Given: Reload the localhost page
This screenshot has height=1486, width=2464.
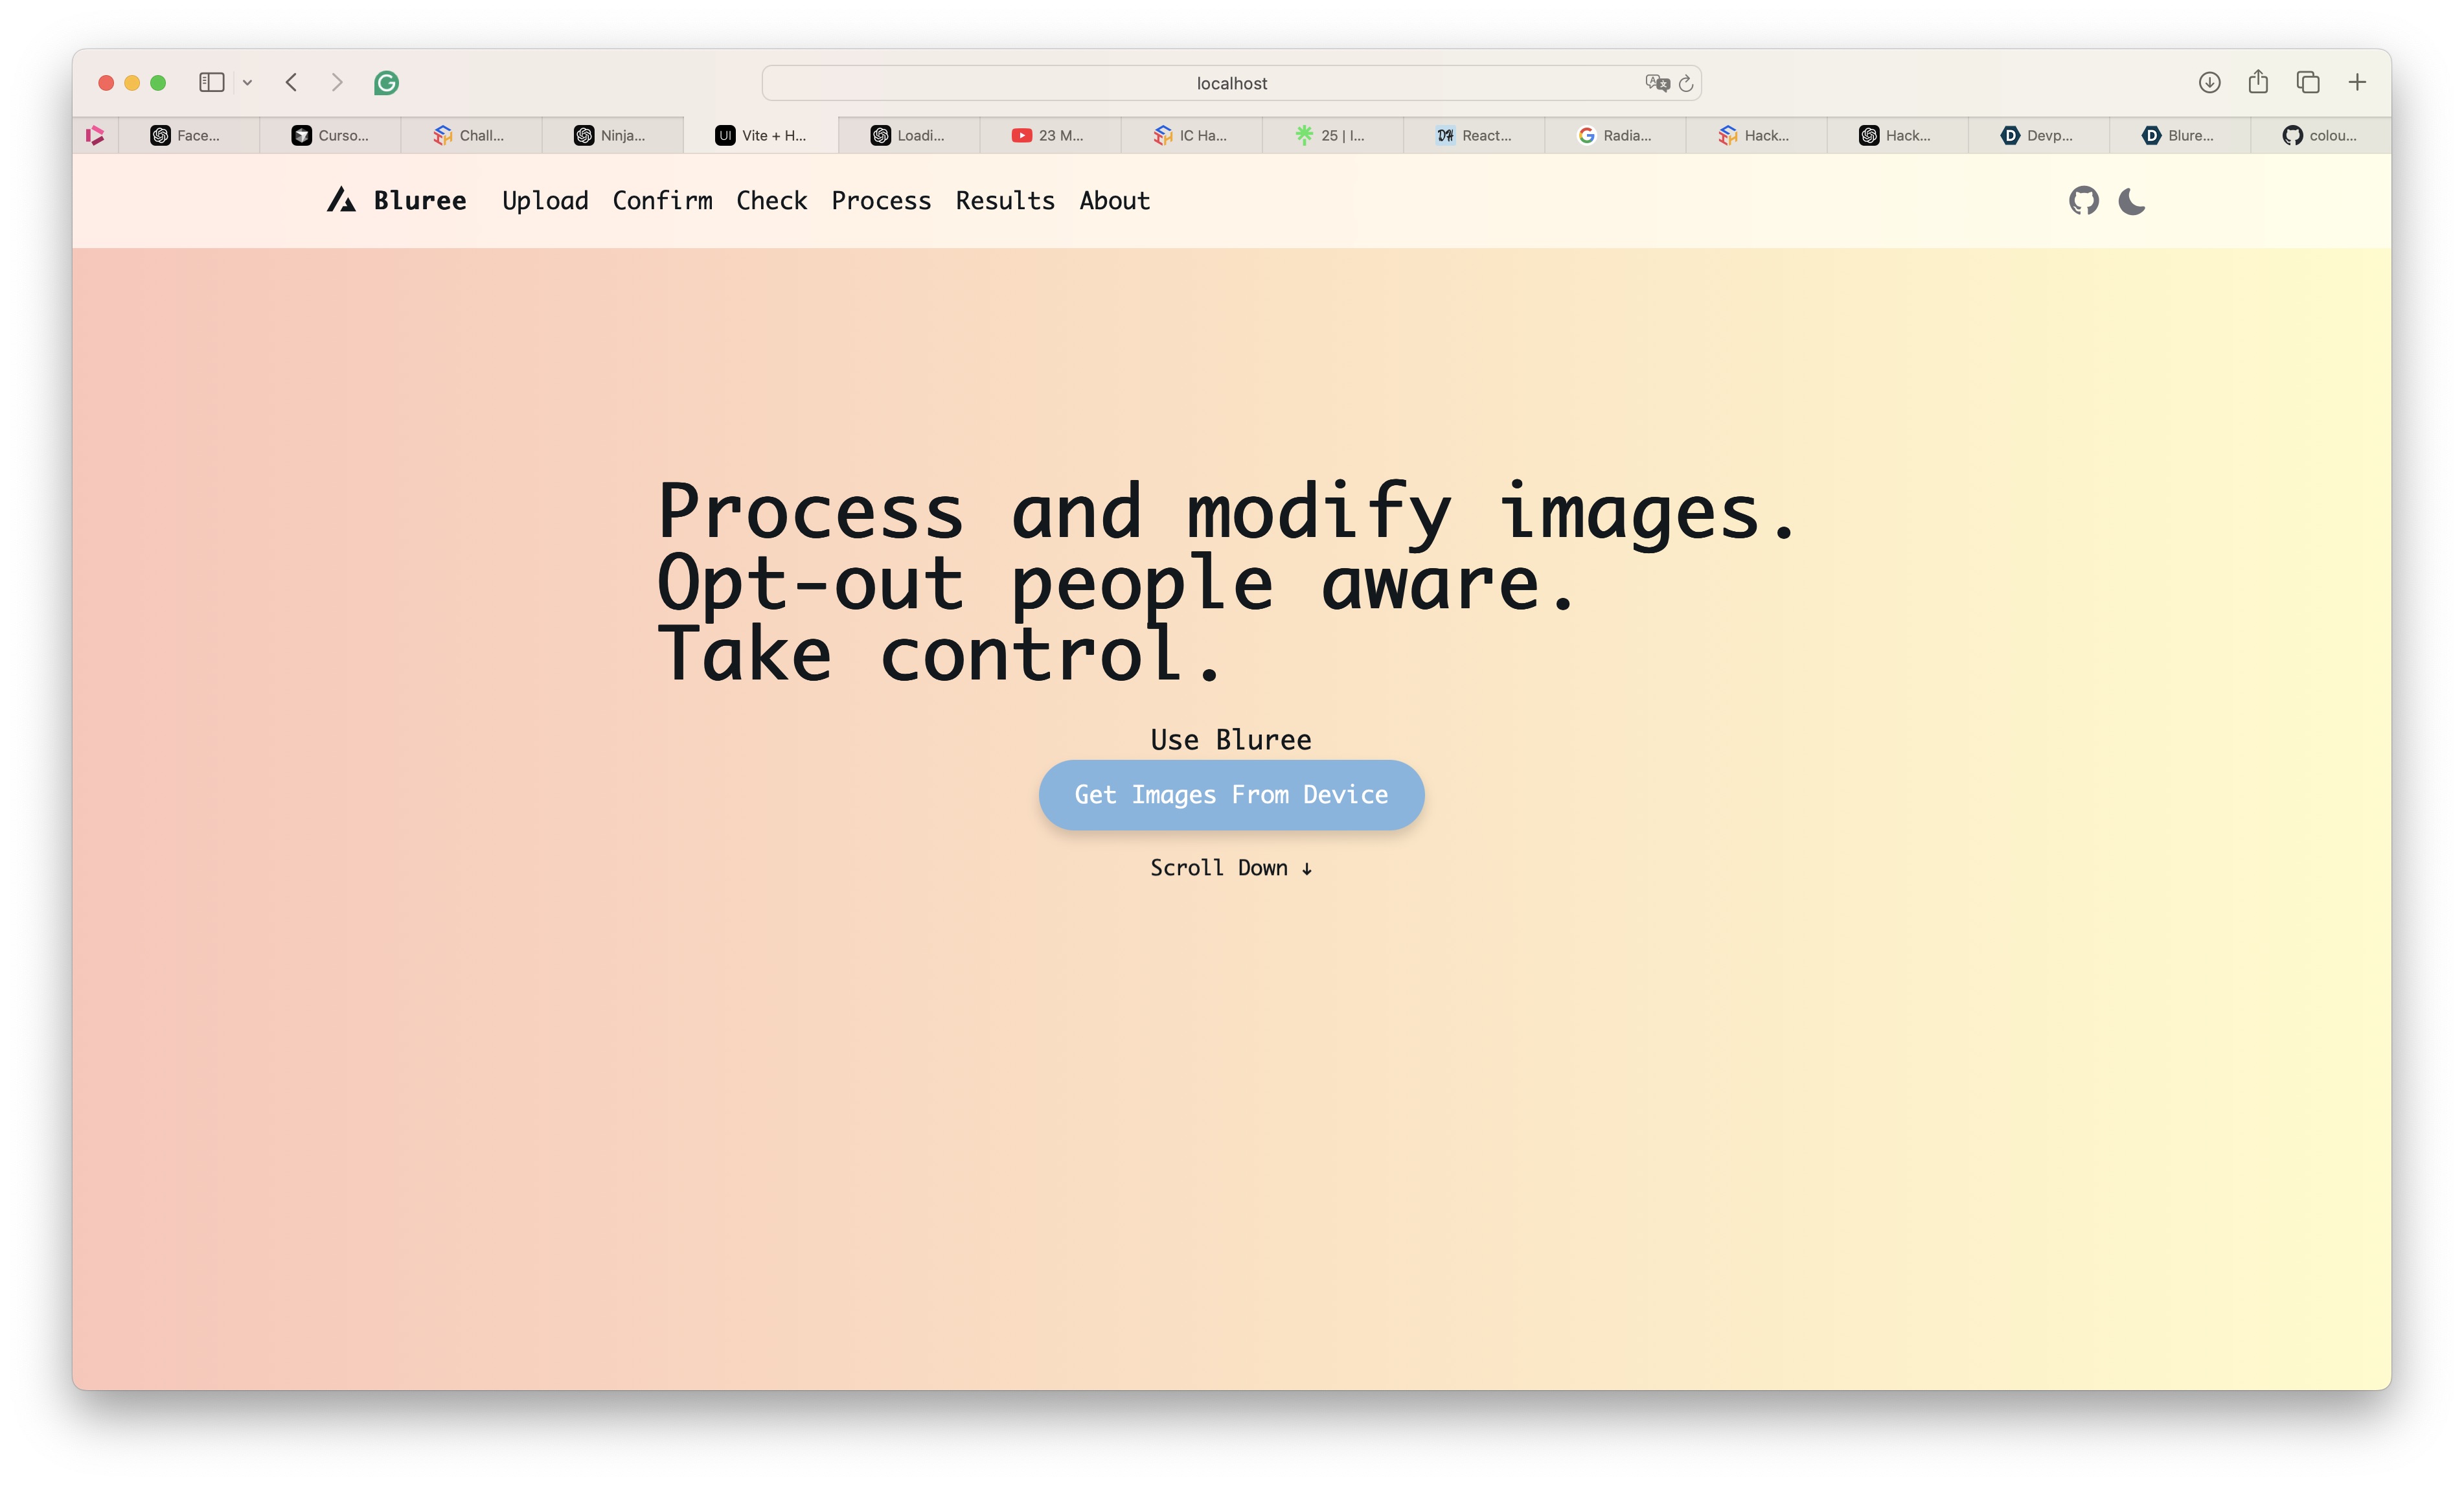Looking at the screenshot, I should point(1686,83).
